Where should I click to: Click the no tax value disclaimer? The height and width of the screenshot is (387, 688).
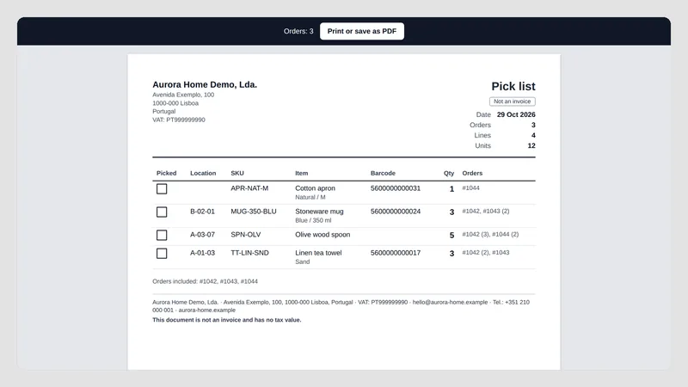click(x=227, y=320)
